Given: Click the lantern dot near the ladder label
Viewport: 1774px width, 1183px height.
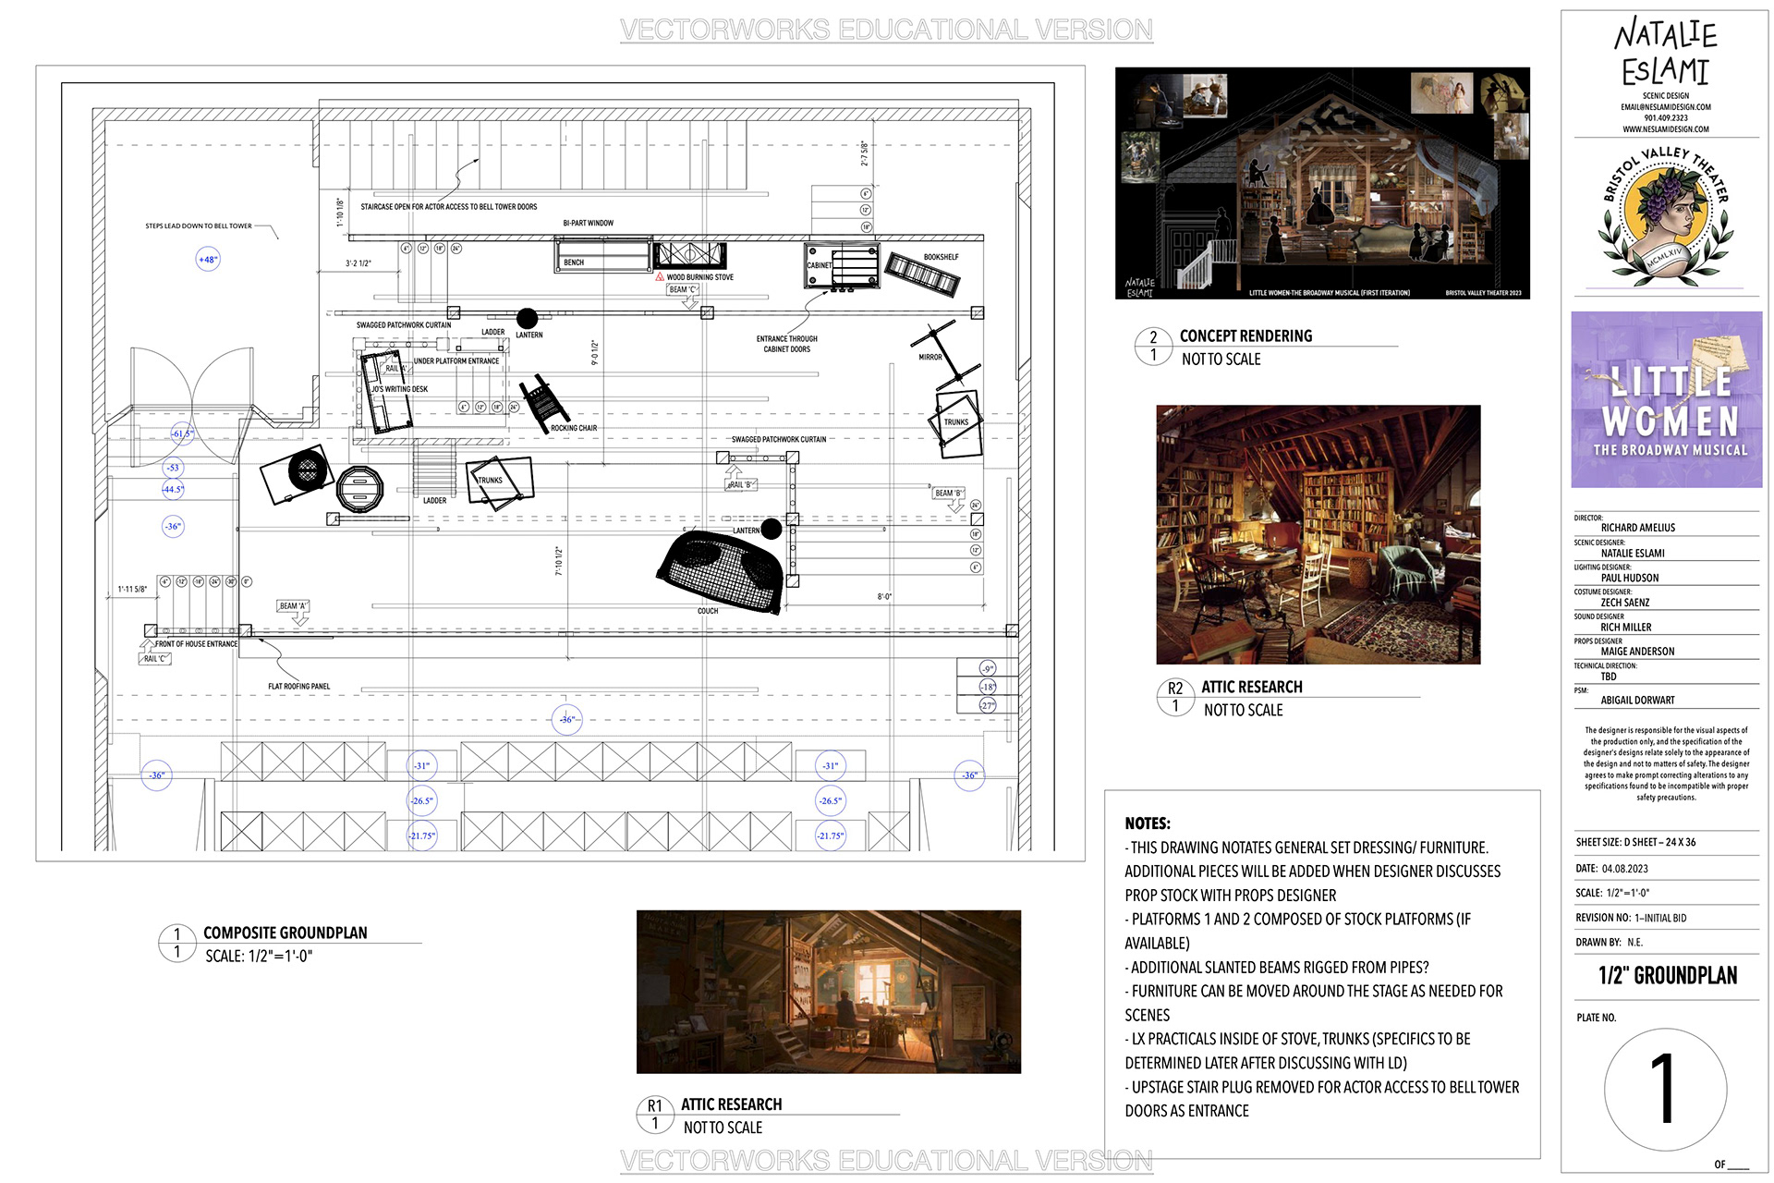Looking at the screenshot, I should (x=527, y=318).
